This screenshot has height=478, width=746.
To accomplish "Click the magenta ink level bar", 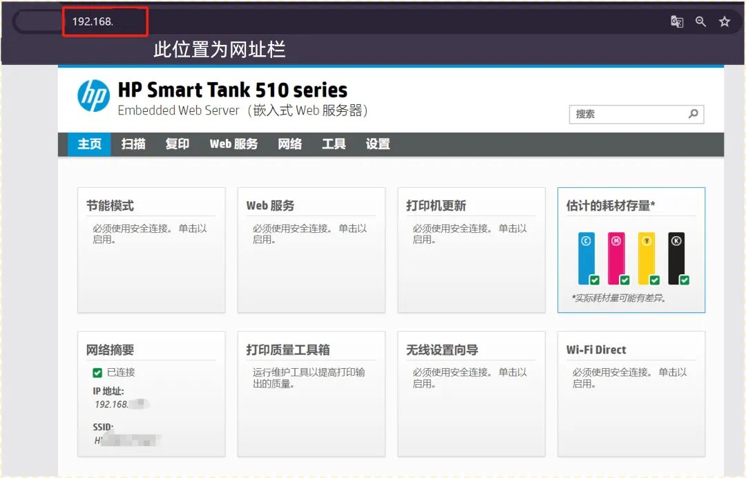I will point(616,258).
